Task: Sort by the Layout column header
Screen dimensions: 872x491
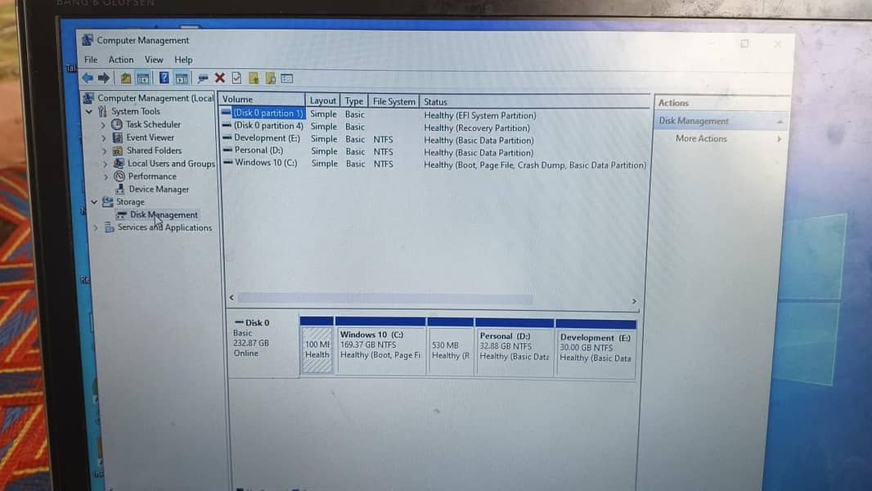Action: (322, 101)
